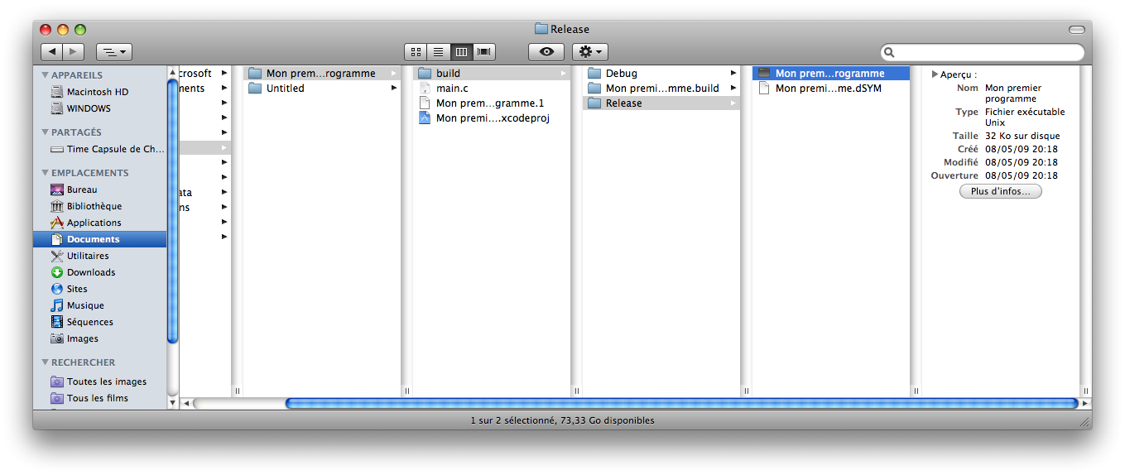This screenshot has width=1125, height=475.
Task: Select Macintosh HD disk icon
Action: tap(57, 92)
